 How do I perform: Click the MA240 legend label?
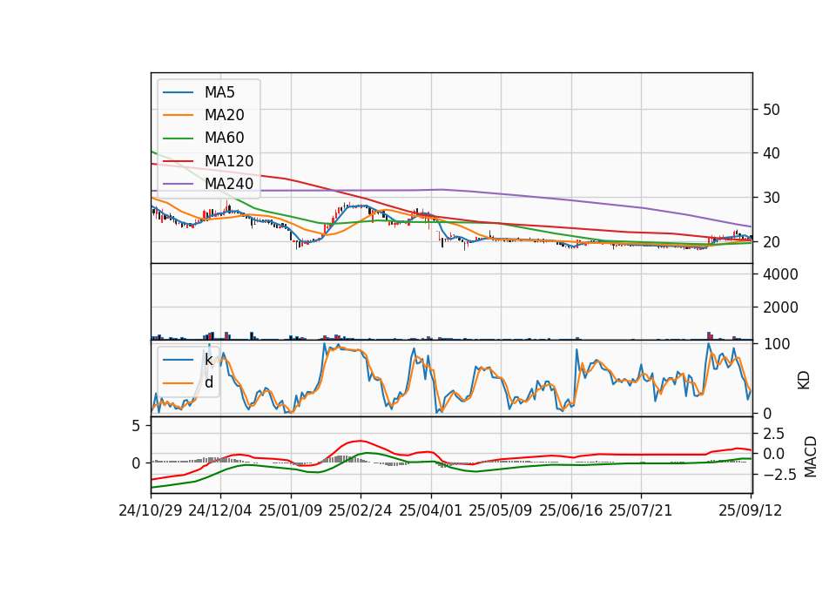coord(229,184)
